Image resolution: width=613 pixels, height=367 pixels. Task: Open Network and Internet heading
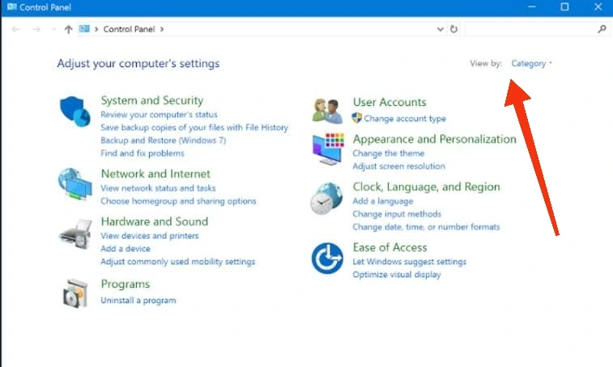click(x=155, y=174)
